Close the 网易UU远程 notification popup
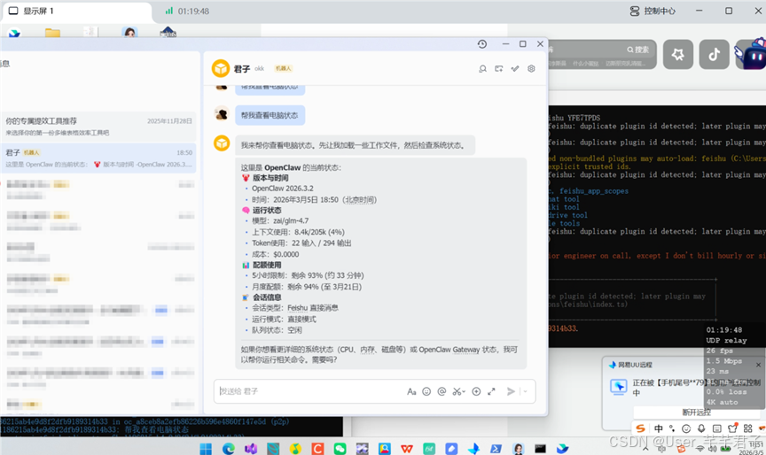Screen dimensions: 766x455 pos(758,365)
